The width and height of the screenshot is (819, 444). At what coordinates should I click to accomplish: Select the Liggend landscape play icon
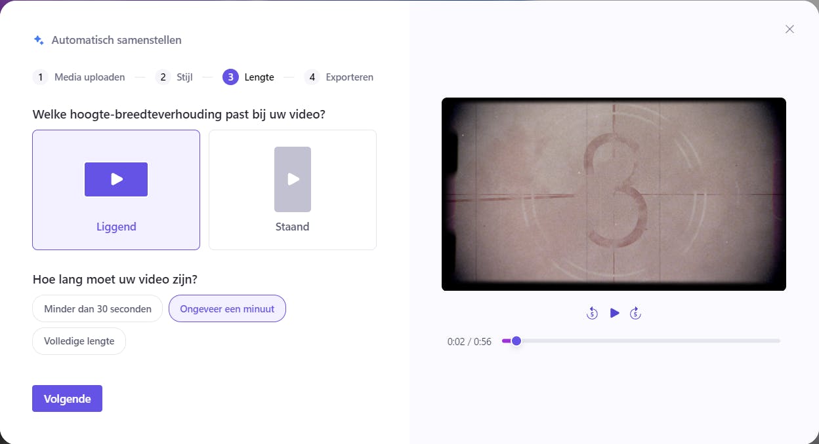click(116, 179)
